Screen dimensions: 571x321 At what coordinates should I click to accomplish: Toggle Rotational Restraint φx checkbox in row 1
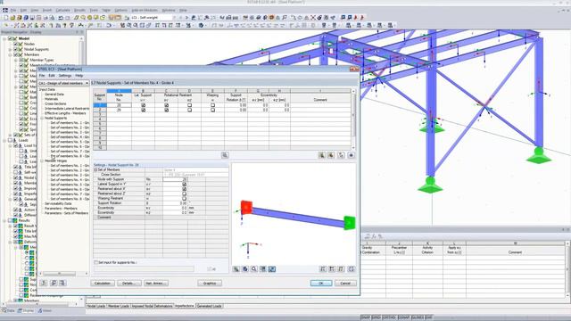tap(167, 105)
